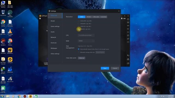The height and width of the screenshot is (98, 175).
Task: Click the LDPlayer more options sidebar icon
Action: coord(128,42)
